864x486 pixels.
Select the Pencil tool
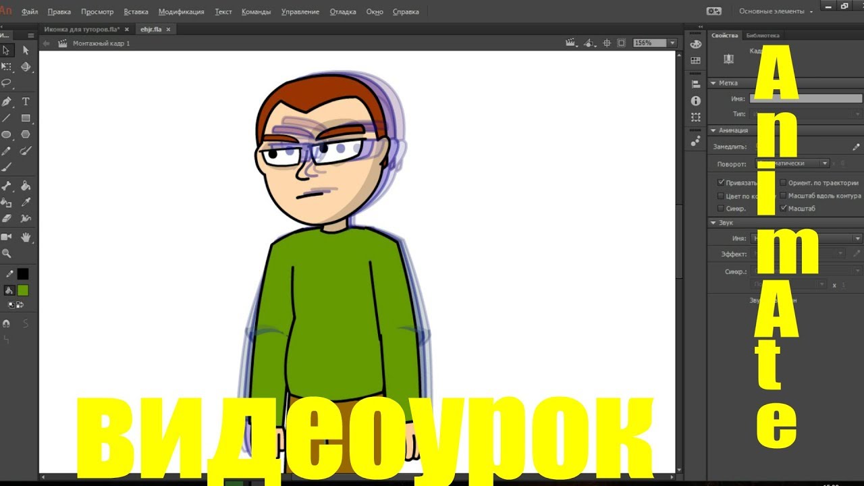click(6, 151)
